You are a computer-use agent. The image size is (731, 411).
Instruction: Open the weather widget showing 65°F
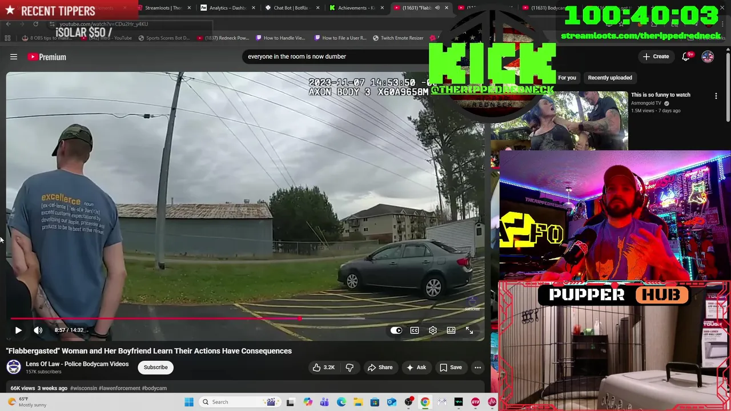[x=25, y=402]
